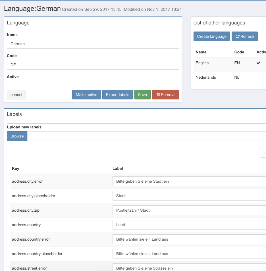The width and height of the screenshot is (266, 271).
Task: Click the Create language button
Action: (212, 36)
